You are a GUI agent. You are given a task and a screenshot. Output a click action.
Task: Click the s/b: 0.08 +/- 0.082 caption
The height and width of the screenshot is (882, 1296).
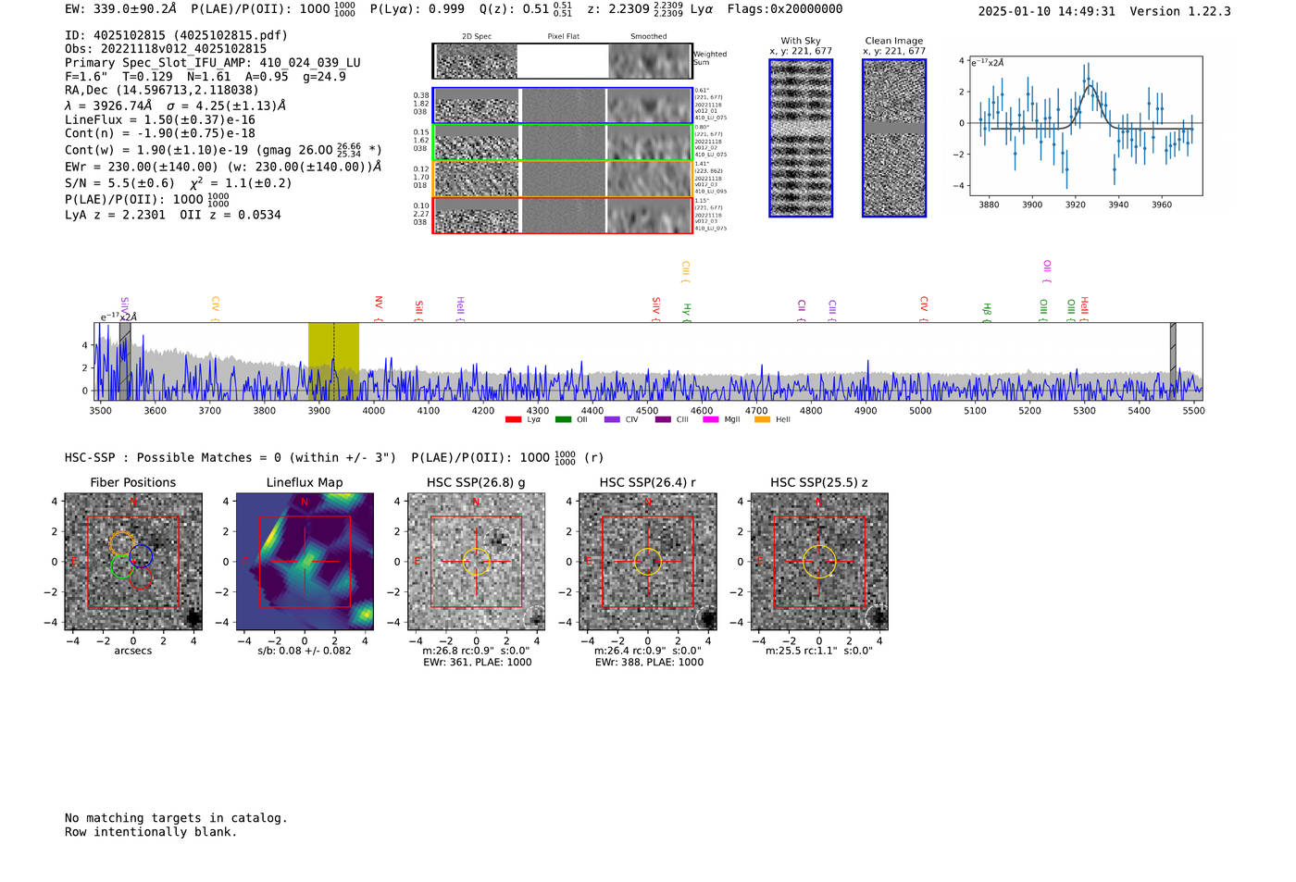coord(305,651)
